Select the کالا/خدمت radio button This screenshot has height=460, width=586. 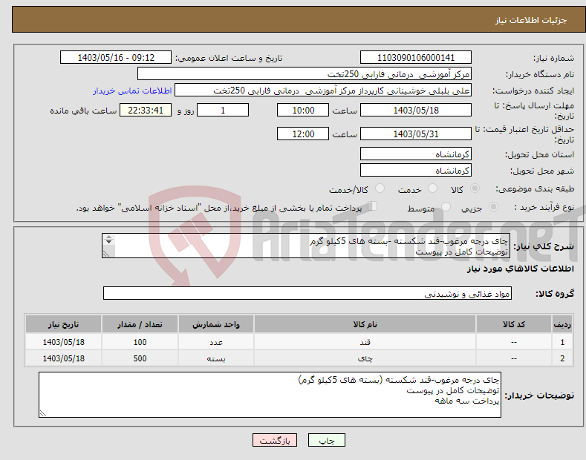[x=380, y=188]
